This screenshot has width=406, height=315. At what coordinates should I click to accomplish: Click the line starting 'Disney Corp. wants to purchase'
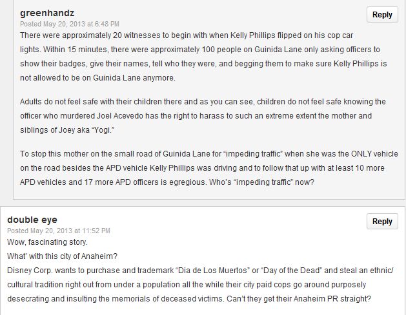coord(200,271)
